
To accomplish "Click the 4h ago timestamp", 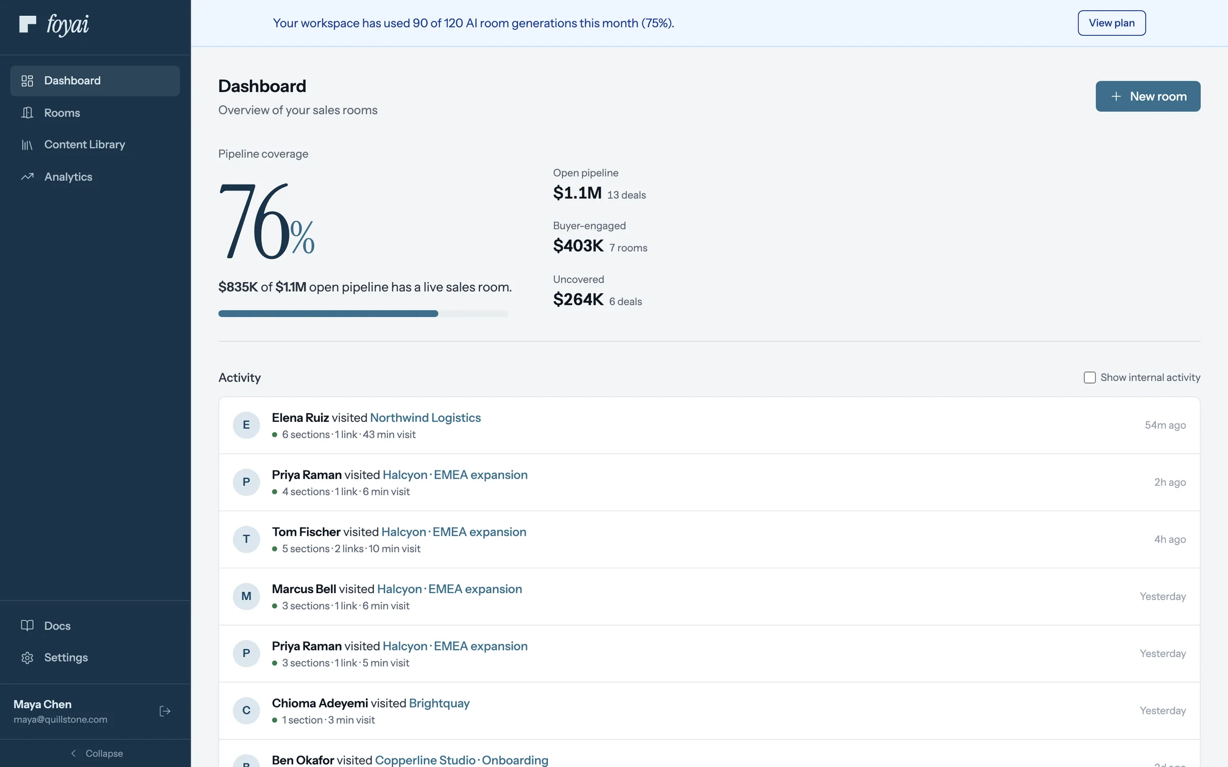I will pos(1170,539).
